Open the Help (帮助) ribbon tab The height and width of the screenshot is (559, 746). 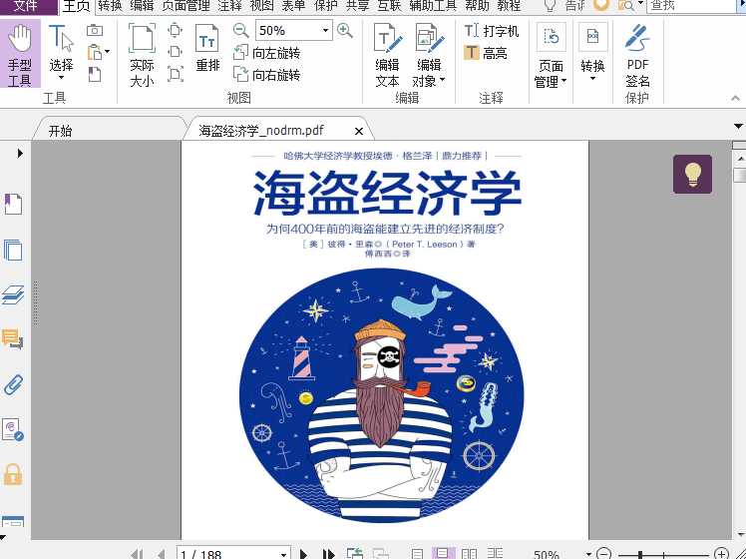click(x=477, y=6)
